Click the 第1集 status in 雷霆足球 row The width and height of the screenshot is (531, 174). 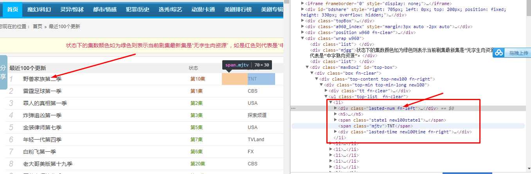196,91
